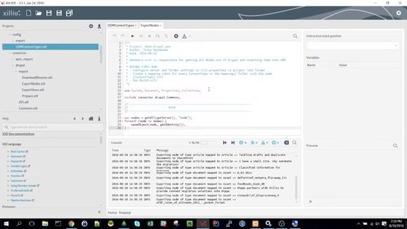This screenshot has height=229, width=407.
Task: Toggle debug messages filter in console
Action: (x=254, y=142)
